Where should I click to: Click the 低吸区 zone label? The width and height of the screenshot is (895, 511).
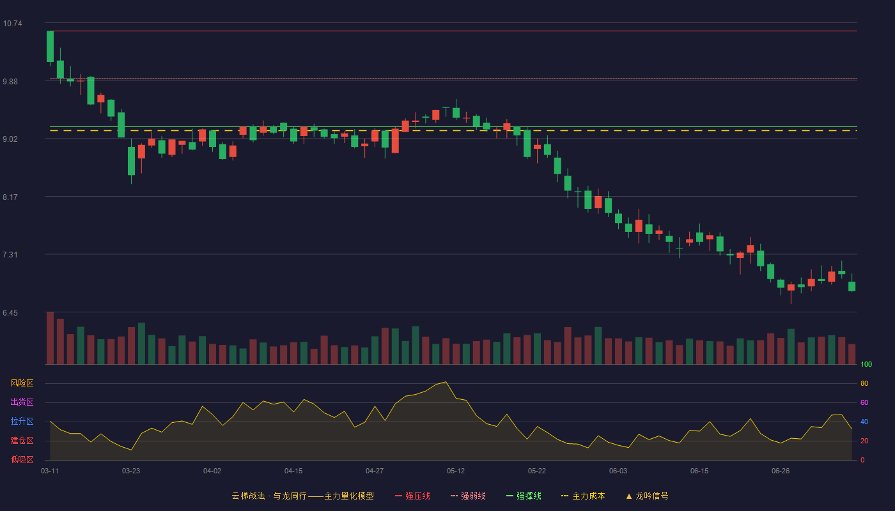pyautogui.click(x=22, y=459)
